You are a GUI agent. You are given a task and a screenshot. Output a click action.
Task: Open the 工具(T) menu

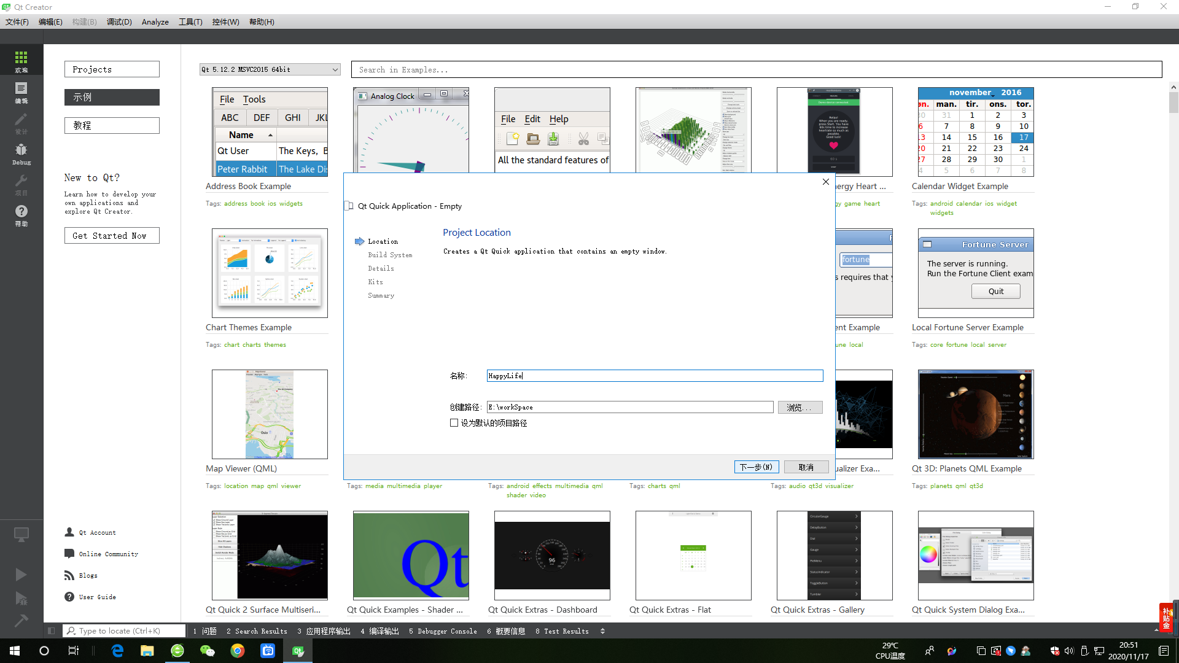(x=190, y=21)
